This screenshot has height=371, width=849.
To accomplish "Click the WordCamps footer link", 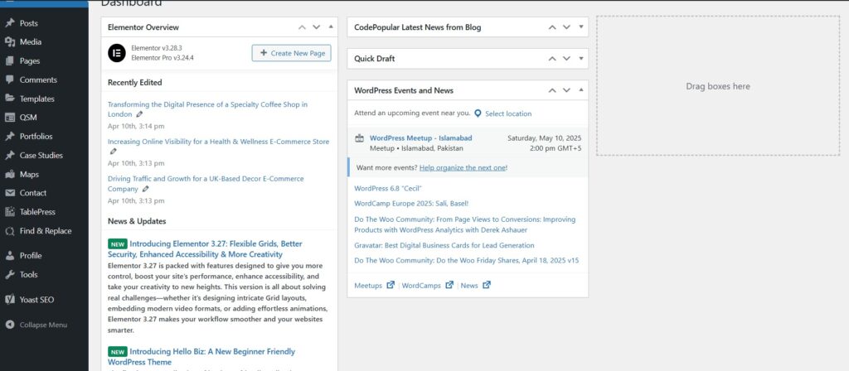I will click(421, 286).
